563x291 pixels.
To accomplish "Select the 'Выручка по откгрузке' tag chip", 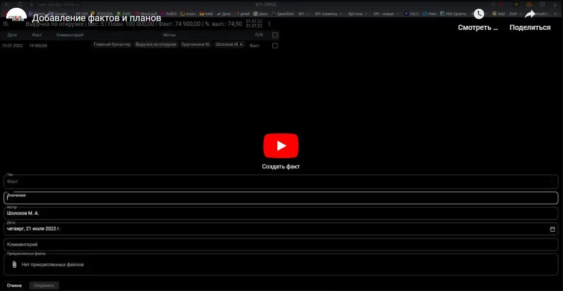I will [156, 44].
